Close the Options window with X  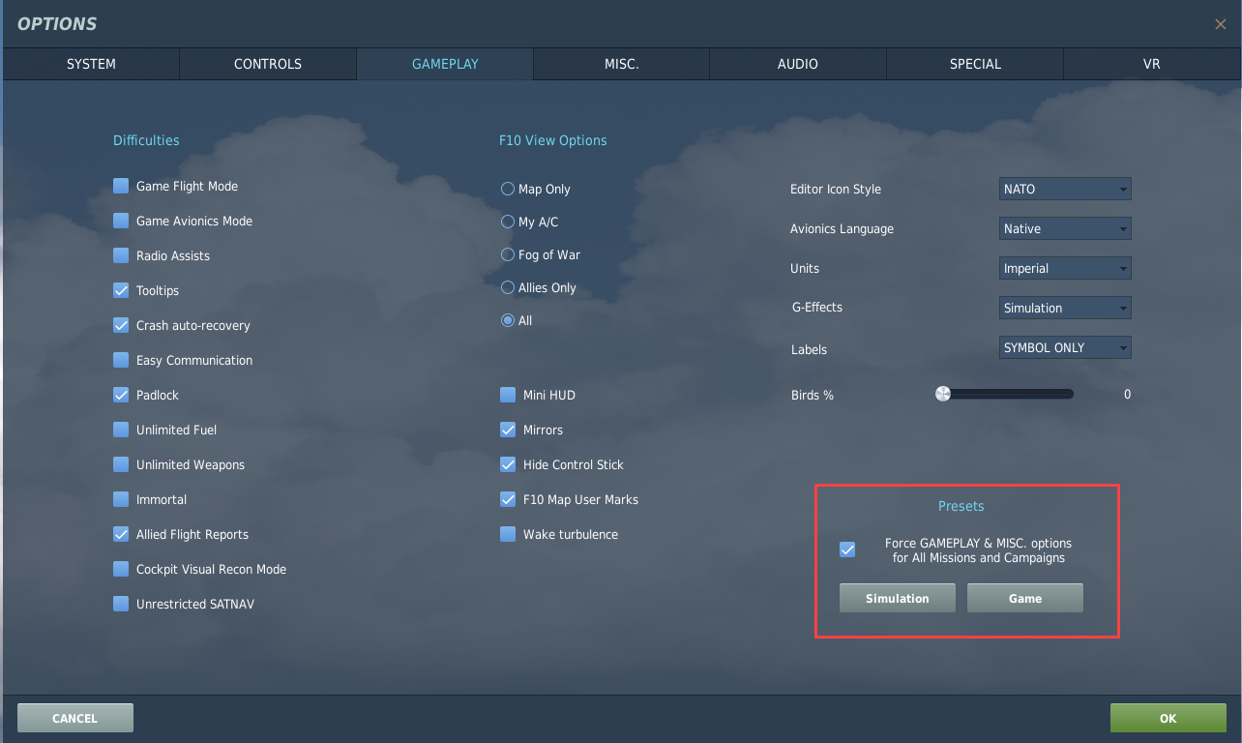click(1220, 24)
